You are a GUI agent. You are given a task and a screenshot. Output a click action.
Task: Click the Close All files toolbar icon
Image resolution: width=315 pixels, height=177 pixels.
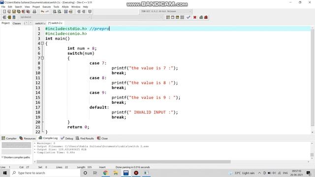point(28,12)
